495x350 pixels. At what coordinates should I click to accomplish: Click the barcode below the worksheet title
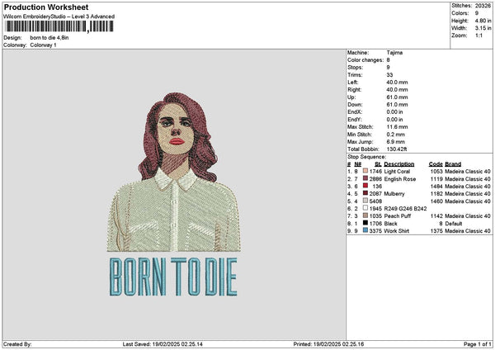tap(58, 26)
